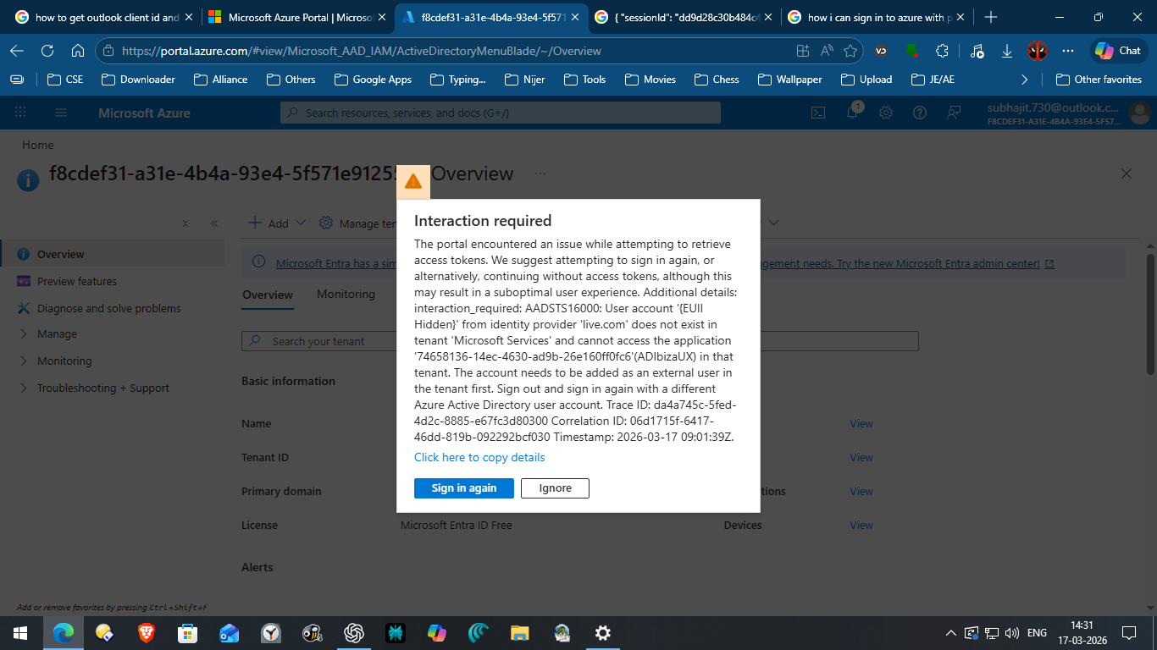1157x650 pixels.
Task: Open Settings gear in taskbar
Action: pos(603,633)
